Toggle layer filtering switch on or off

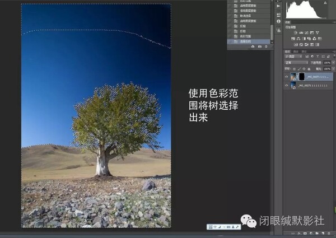334,57
